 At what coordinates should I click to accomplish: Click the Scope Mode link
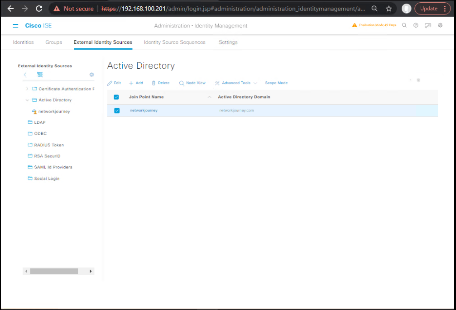coord(276,83)
